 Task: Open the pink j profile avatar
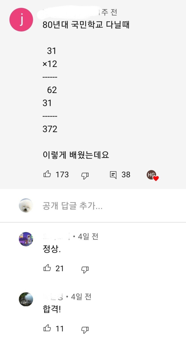tap(21, 20)
